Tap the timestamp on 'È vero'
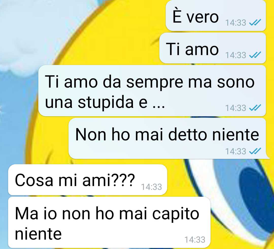Image resolution: width=274 pixels, height=249 pixels. pos(235,23)
